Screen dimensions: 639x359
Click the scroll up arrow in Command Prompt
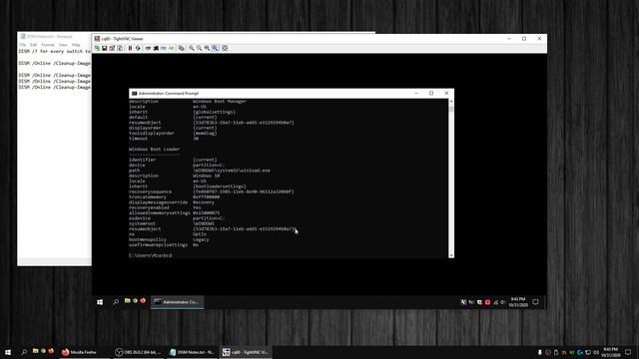tap(451, 101)
